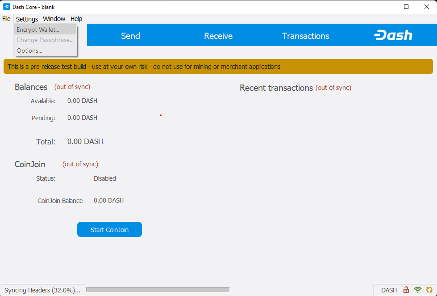
Task: Switch to the Send tab
Action: (x=130, y=36)
